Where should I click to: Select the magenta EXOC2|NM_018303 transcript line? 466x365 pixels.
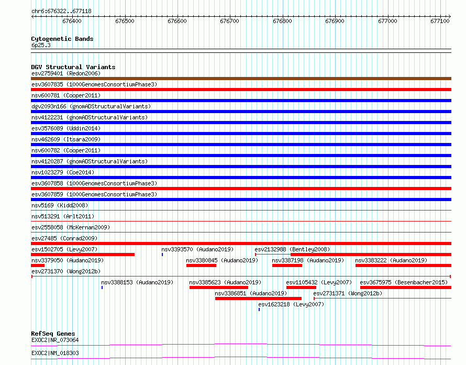[241, 358]
